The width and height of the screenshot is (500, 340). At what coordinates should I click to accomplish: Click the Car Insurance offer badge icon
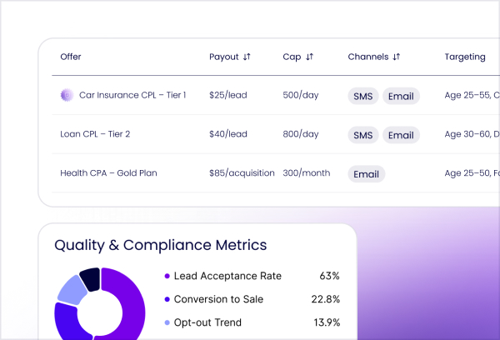tap(67, 95)
